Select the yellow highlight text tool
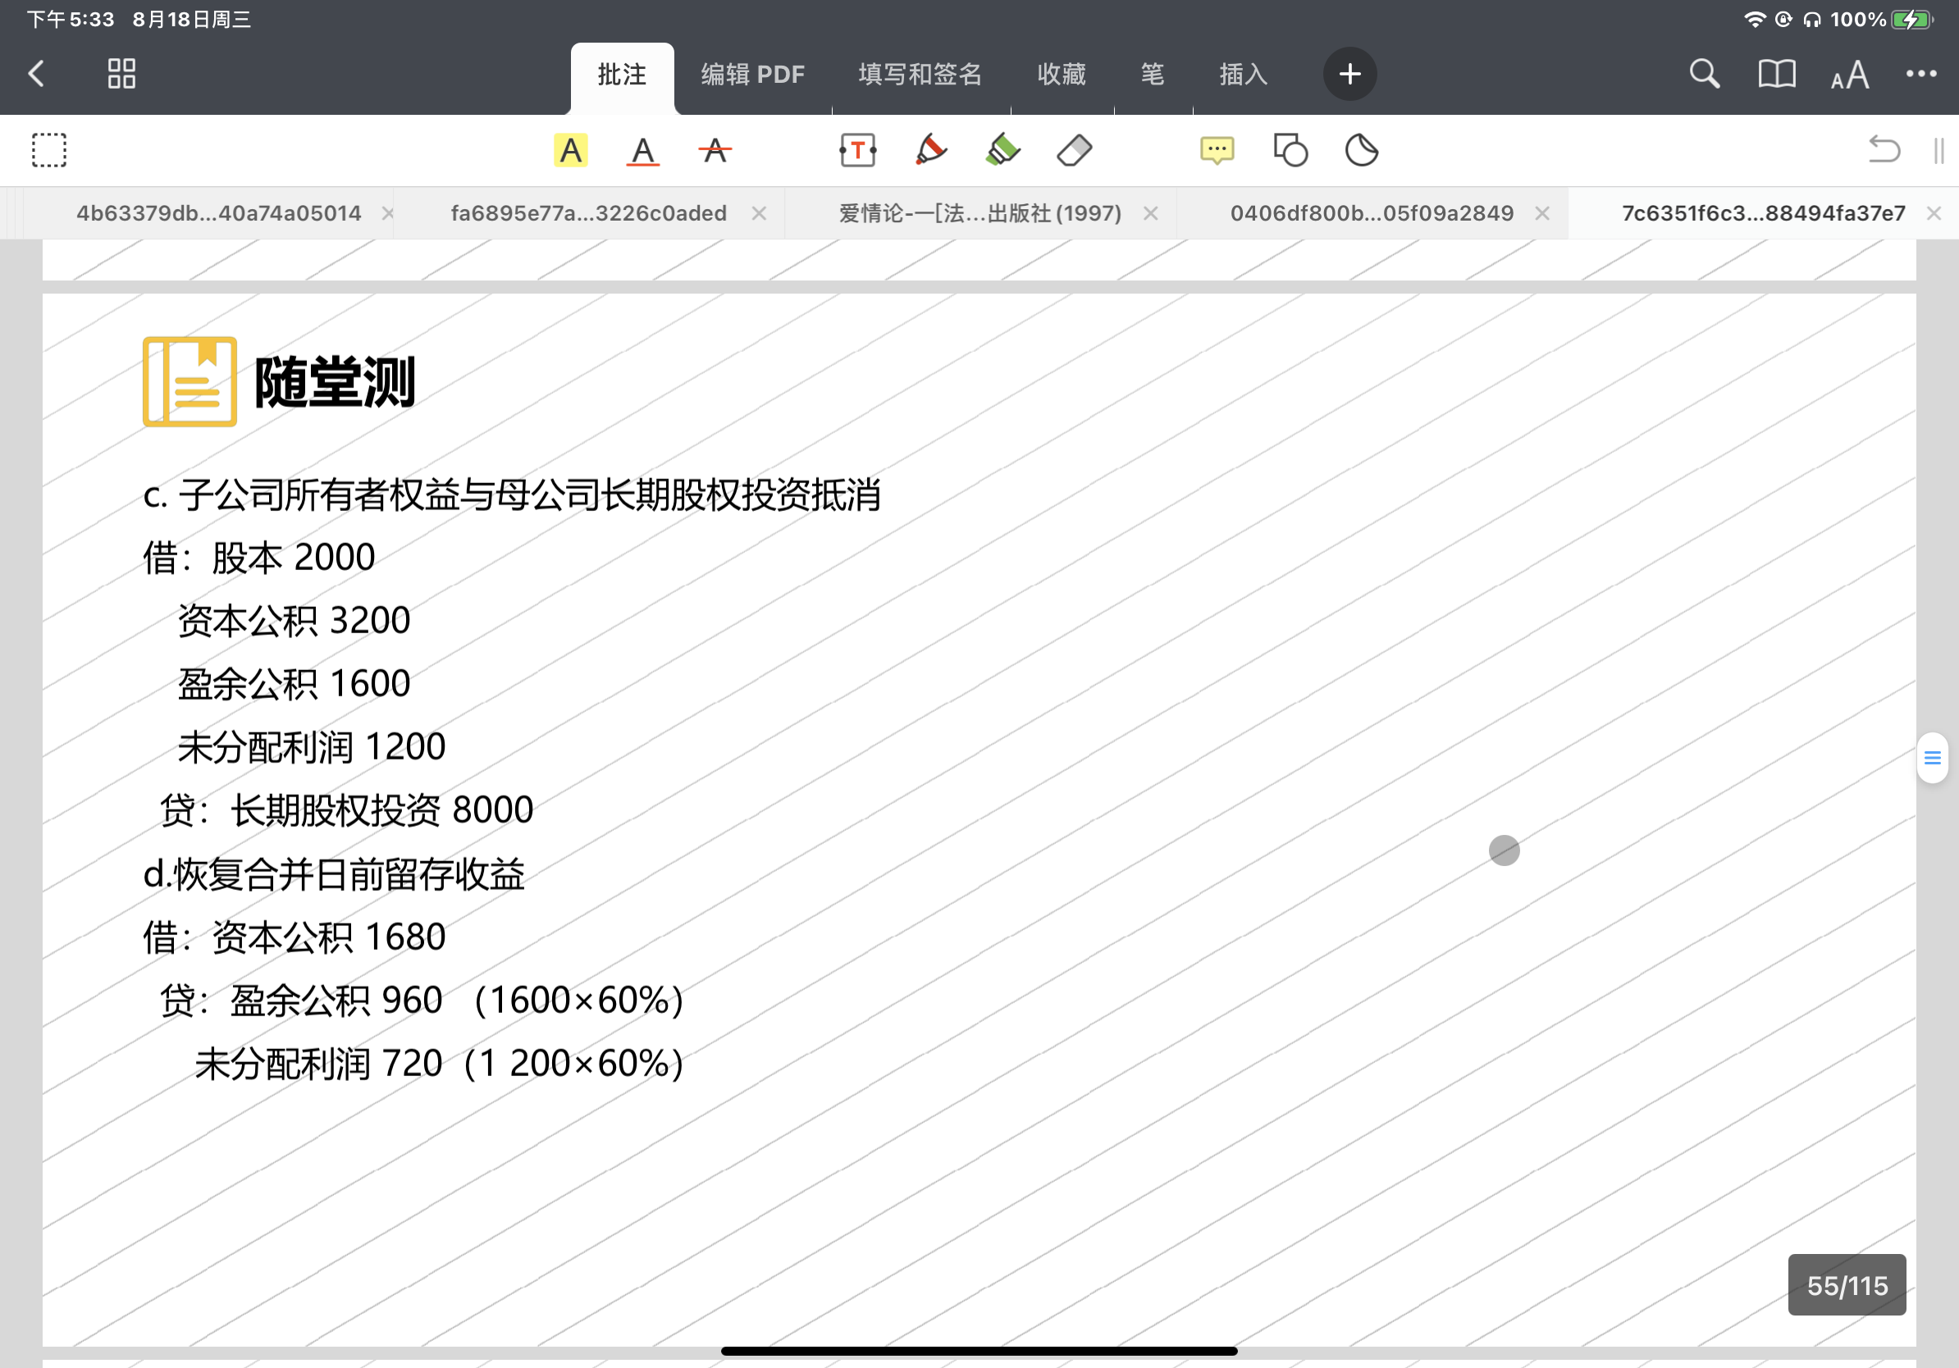 pyautogui.click(x=570, y=151)
